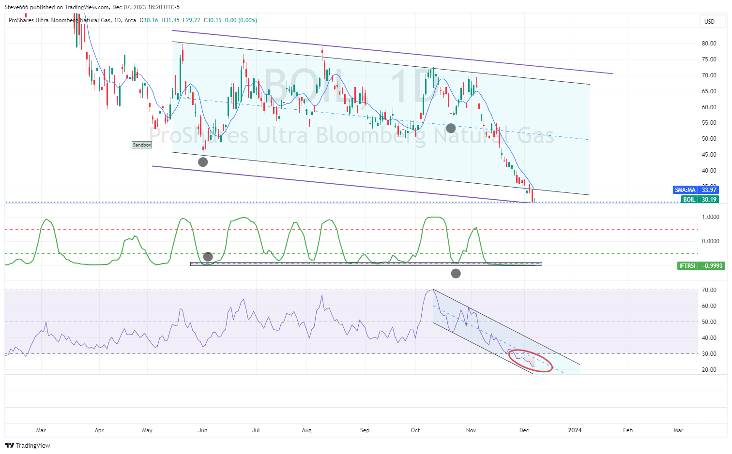Click the Sep label on time axis
Viewport: 732px width, 454px height.
pyautogui.click(x=365, y=430)
